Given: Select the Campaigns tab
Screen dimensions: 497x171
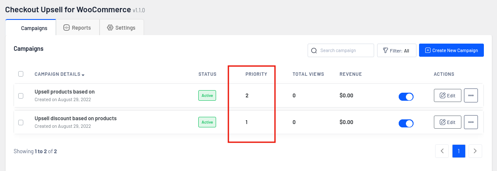Looking at the screenshot, I should pos(31,28).
